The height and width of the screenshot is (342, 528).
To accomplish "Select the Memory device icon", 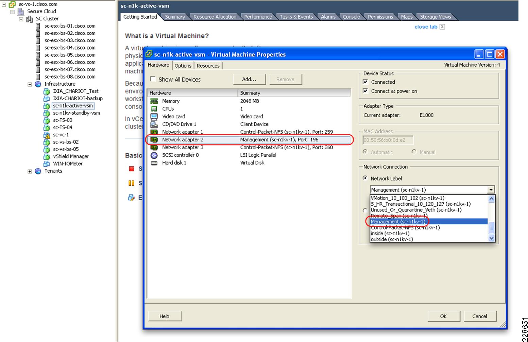I will (x=155, y=101).
